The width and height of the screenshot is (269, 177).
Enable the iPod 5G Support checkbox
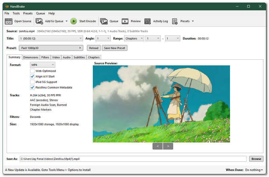coord(32,82)
